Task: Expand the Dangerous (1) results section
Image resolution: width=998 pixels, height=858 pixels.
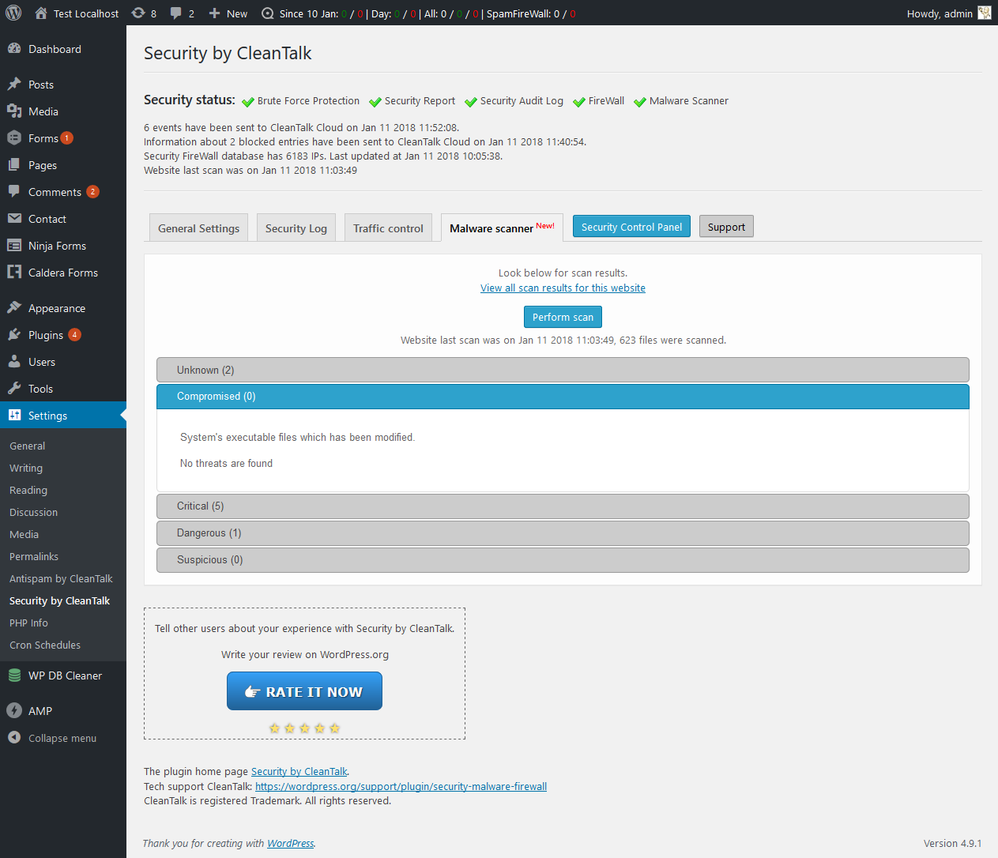Action: pos(563,533)
